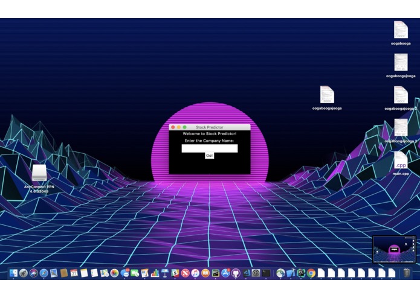
Task: Open PyCharm PC icon in dock
Action: 215,273
